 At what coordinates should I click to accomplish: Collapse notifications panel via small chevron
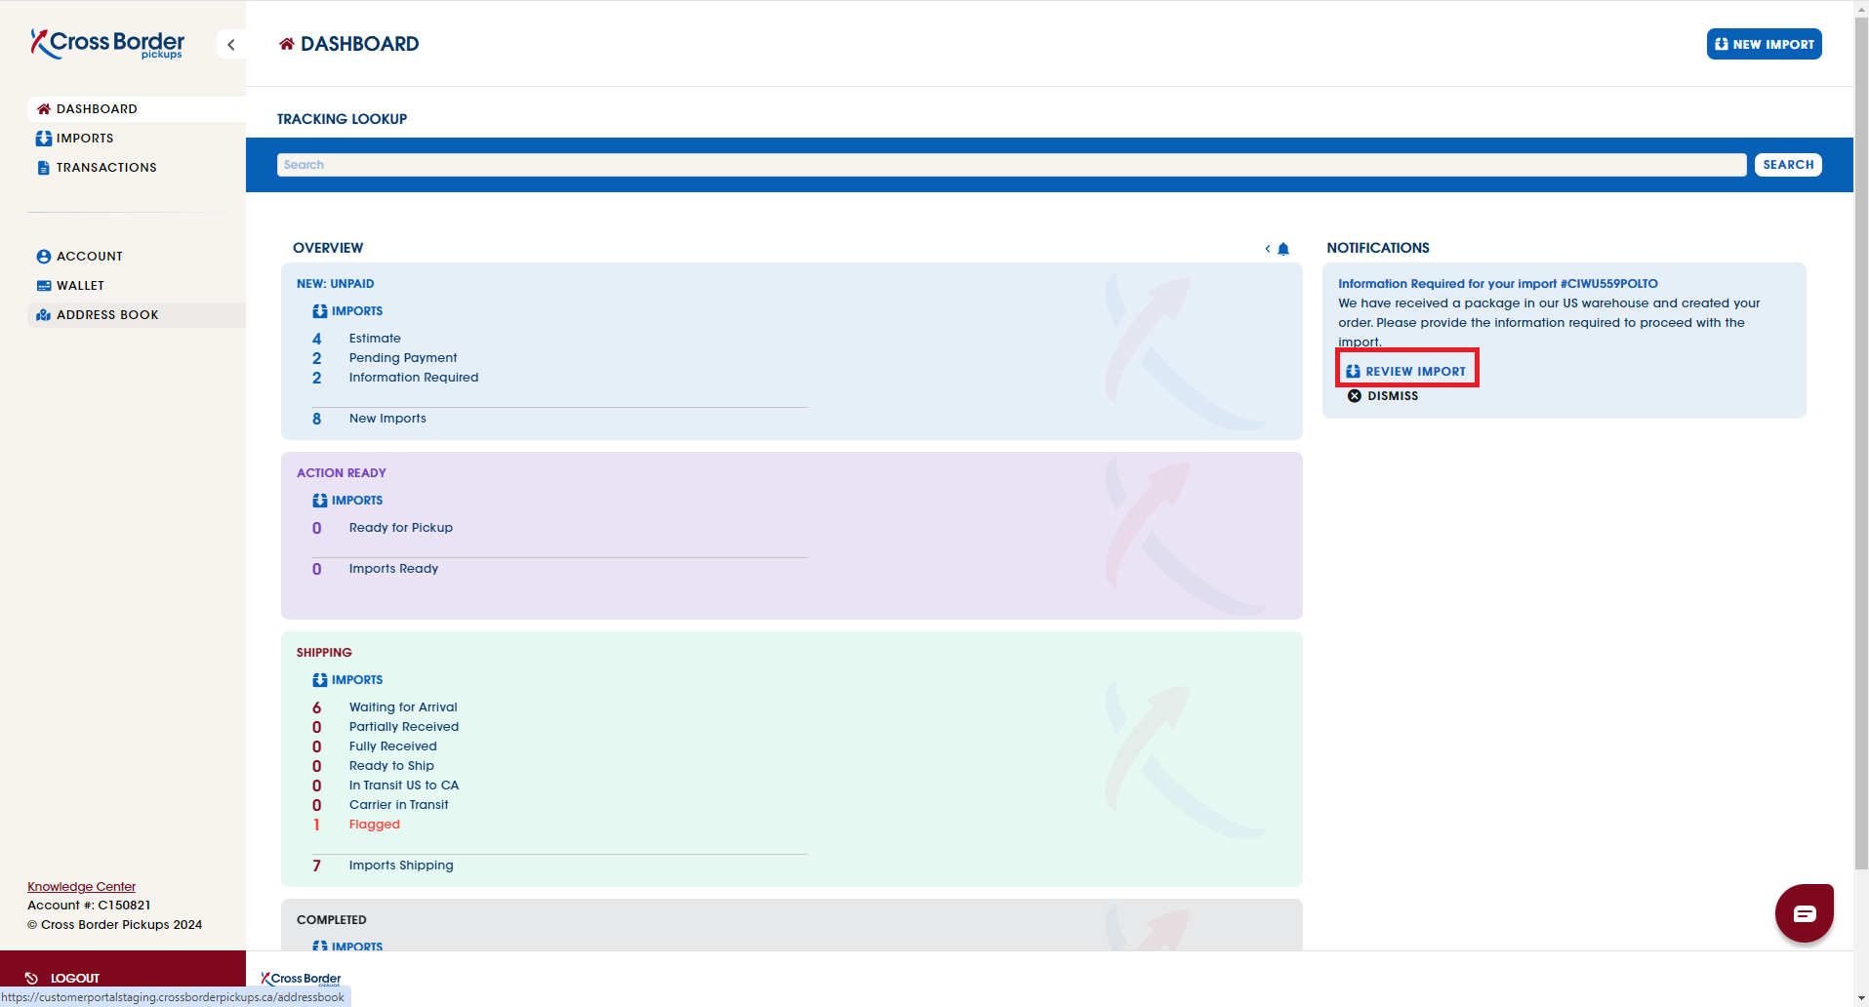(1268, 249)
